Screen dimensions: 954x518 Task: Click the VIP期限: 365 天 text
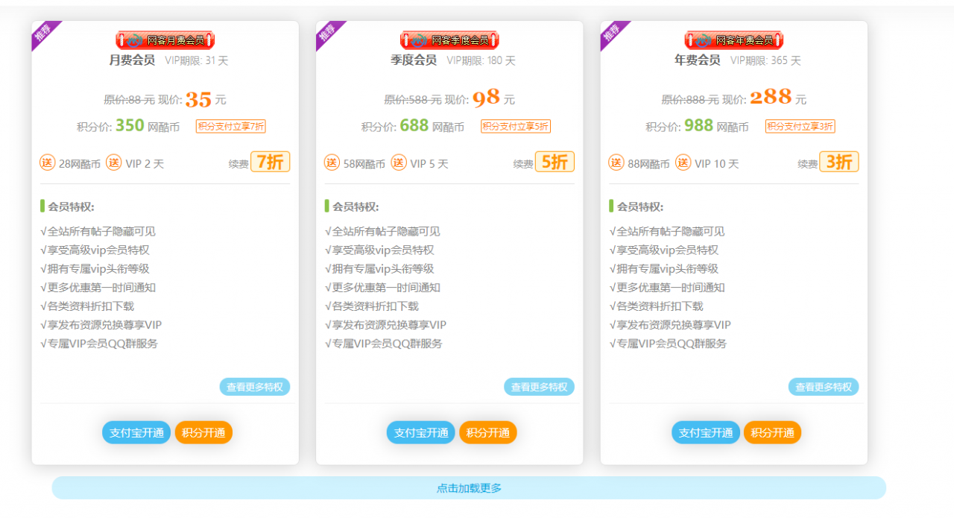[x=765, y=60]
